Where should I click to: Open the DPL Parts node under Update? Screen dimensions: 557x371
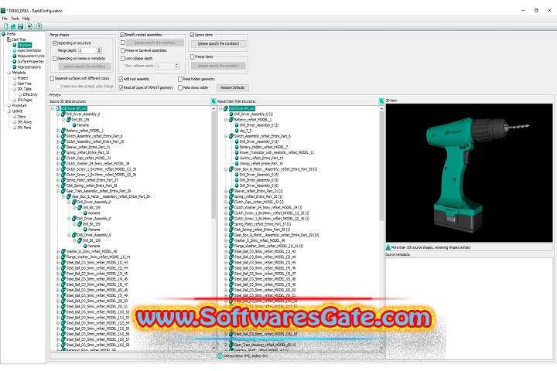(24, 128)
